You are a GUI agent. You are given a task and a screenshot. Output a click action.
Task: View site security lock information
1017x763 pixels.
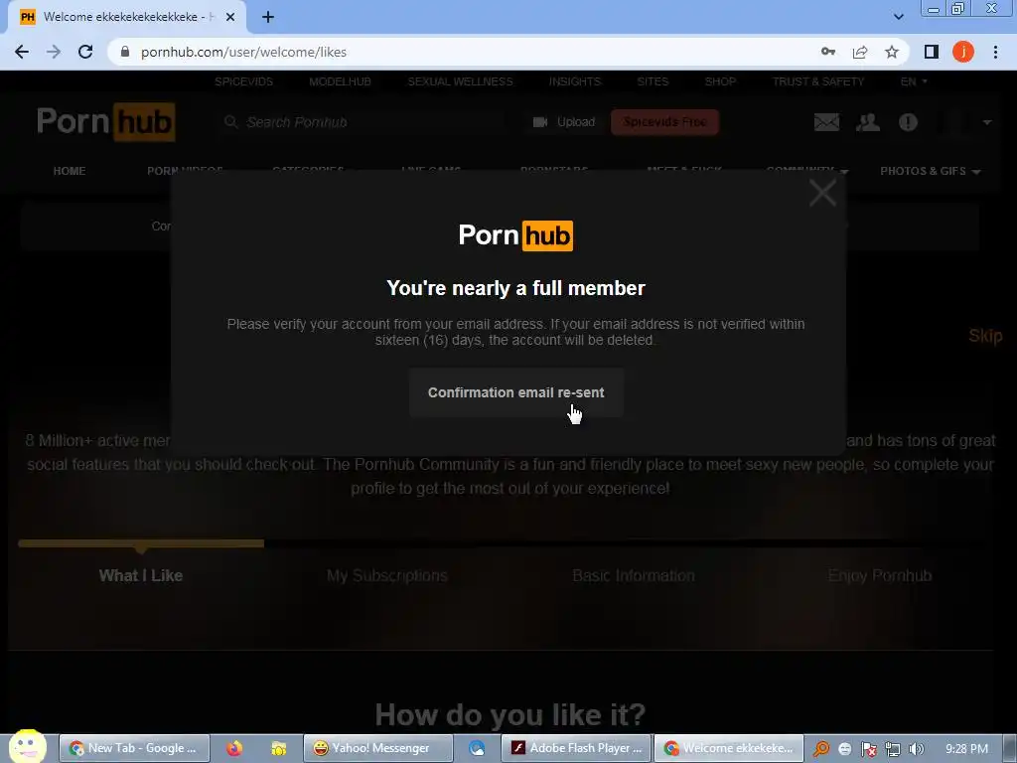pyautogui.click(x=125, y=52)
